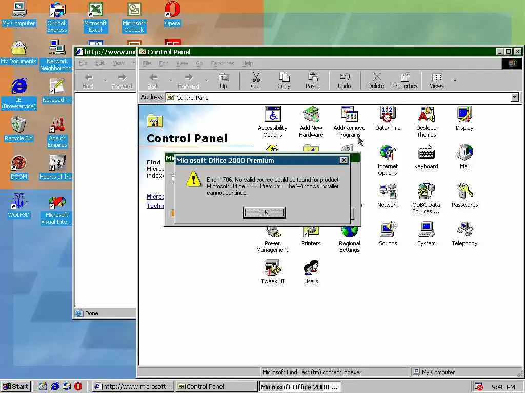
Task: Select the My Computer desktop icon
Action: (19, 14)
